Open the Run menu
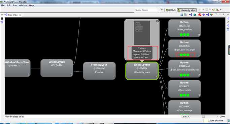230x124 pixels. tap(15, 5)
